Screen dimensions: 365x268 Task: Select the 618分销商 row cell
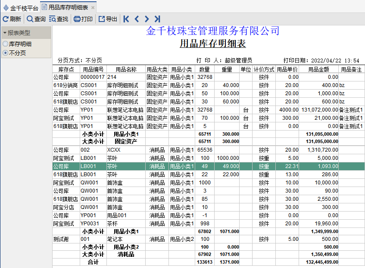click(66, 85)
